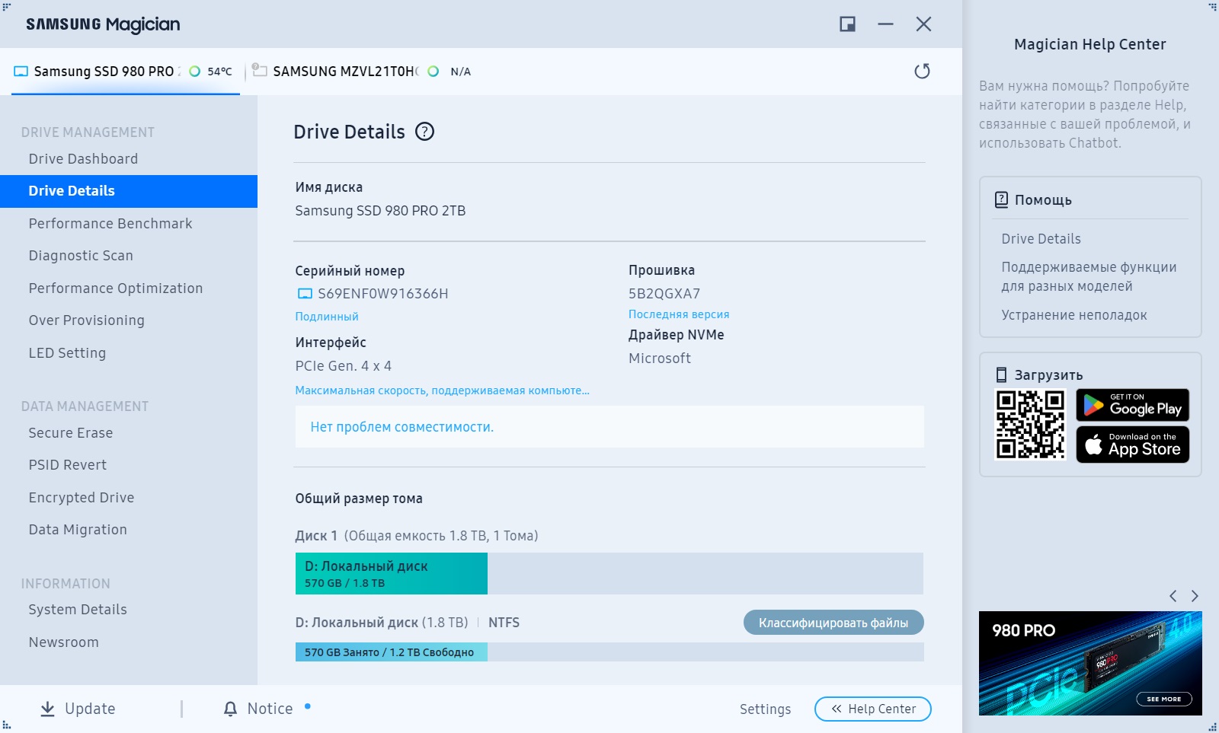Click SEE MORE on 980 PRO banner

(1164, 699)
